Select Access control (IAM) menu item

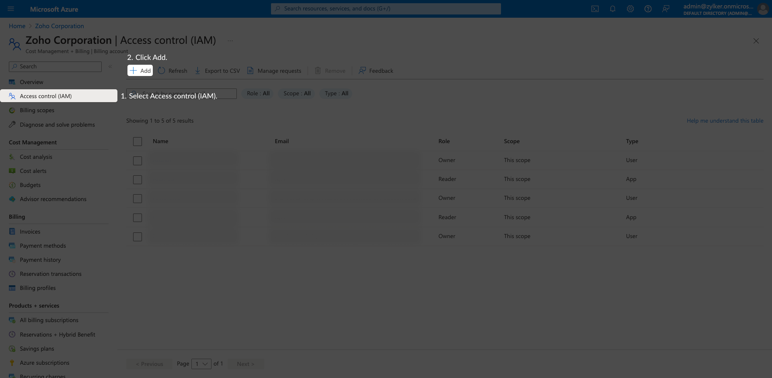coord(59,96)
